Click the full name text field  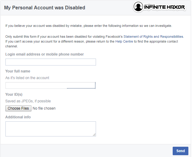(50, 85)
